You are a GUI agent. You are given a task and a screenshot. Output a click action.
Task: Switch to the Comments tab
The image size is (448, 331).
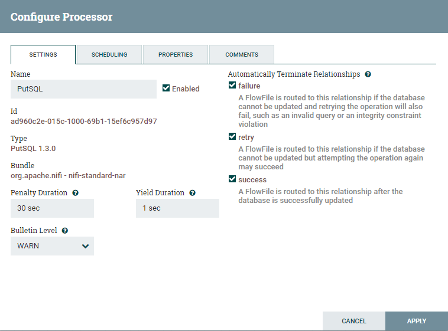click(242, 54)
